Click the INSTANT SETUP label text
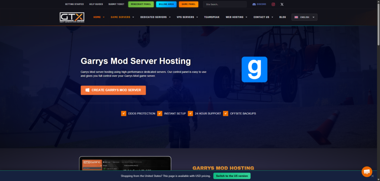The image size is (380, 181). (175, 114)
